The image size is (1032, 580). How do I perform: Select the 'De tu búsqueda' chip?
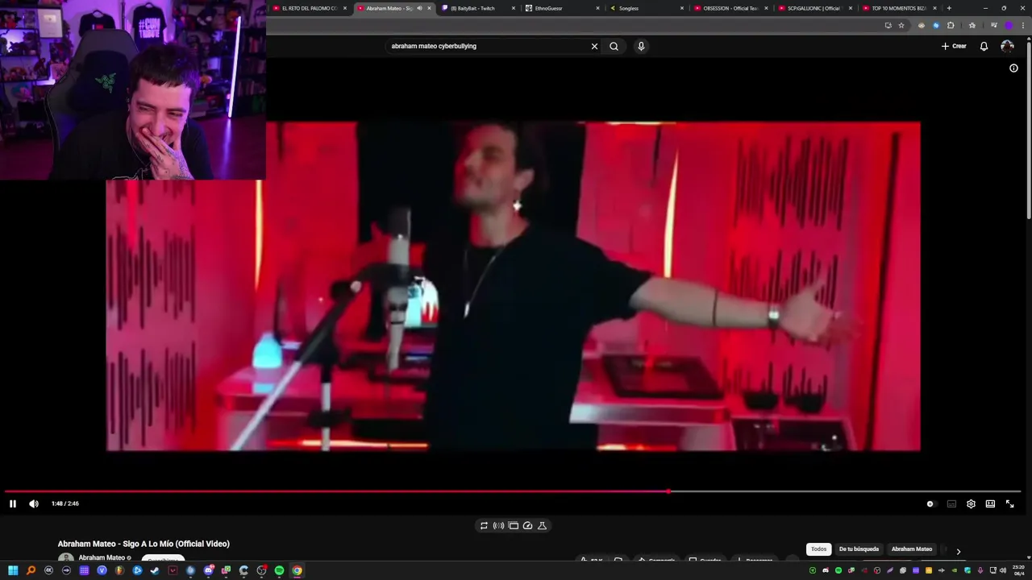859,549
